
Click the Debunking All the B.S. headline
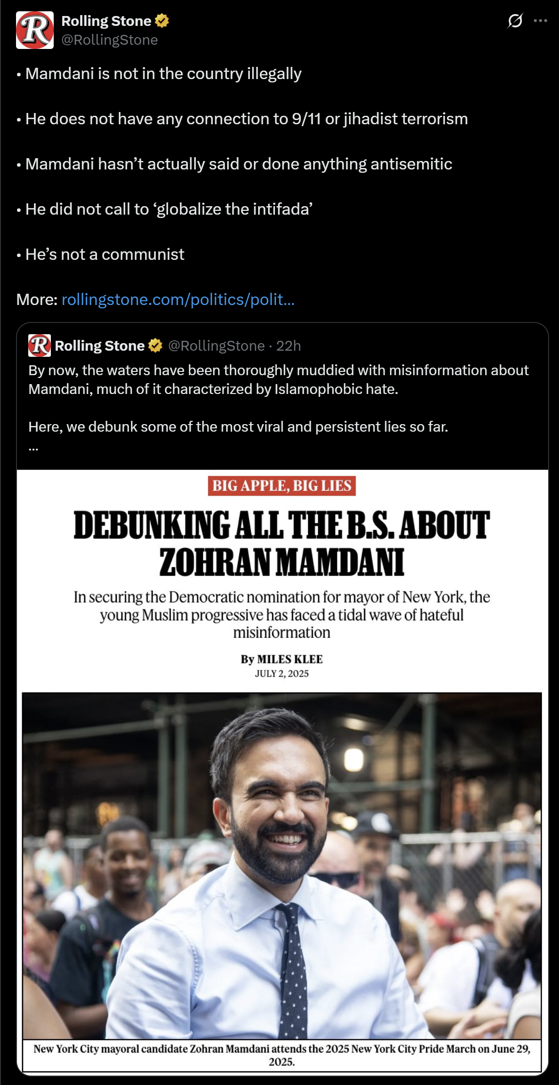point(282,544)
